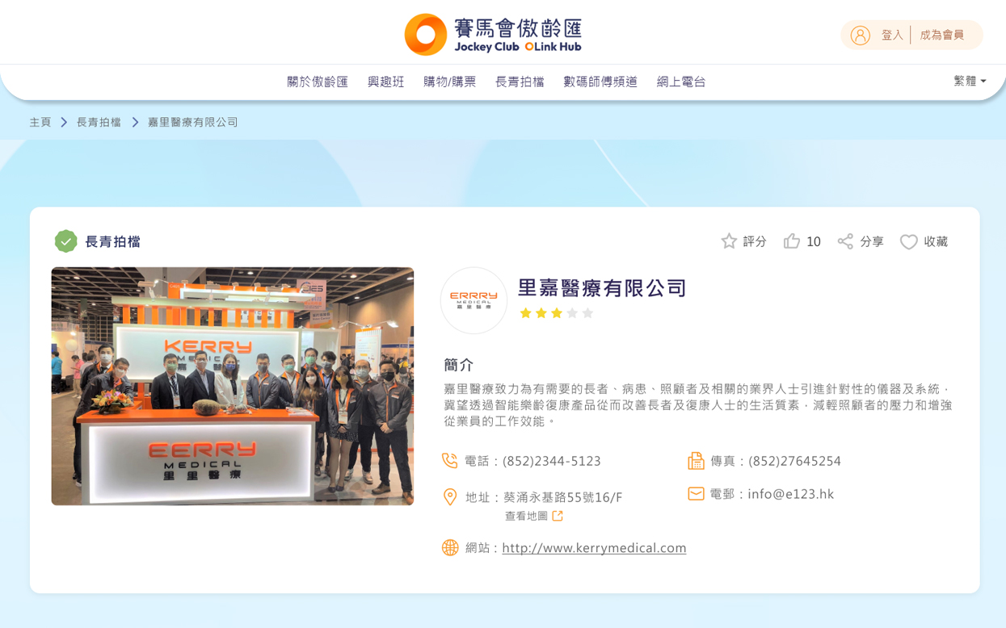Click the 長青拍檔 heading beside the green badge
This screenshot has height=628, width=1006.
(113, 241)
